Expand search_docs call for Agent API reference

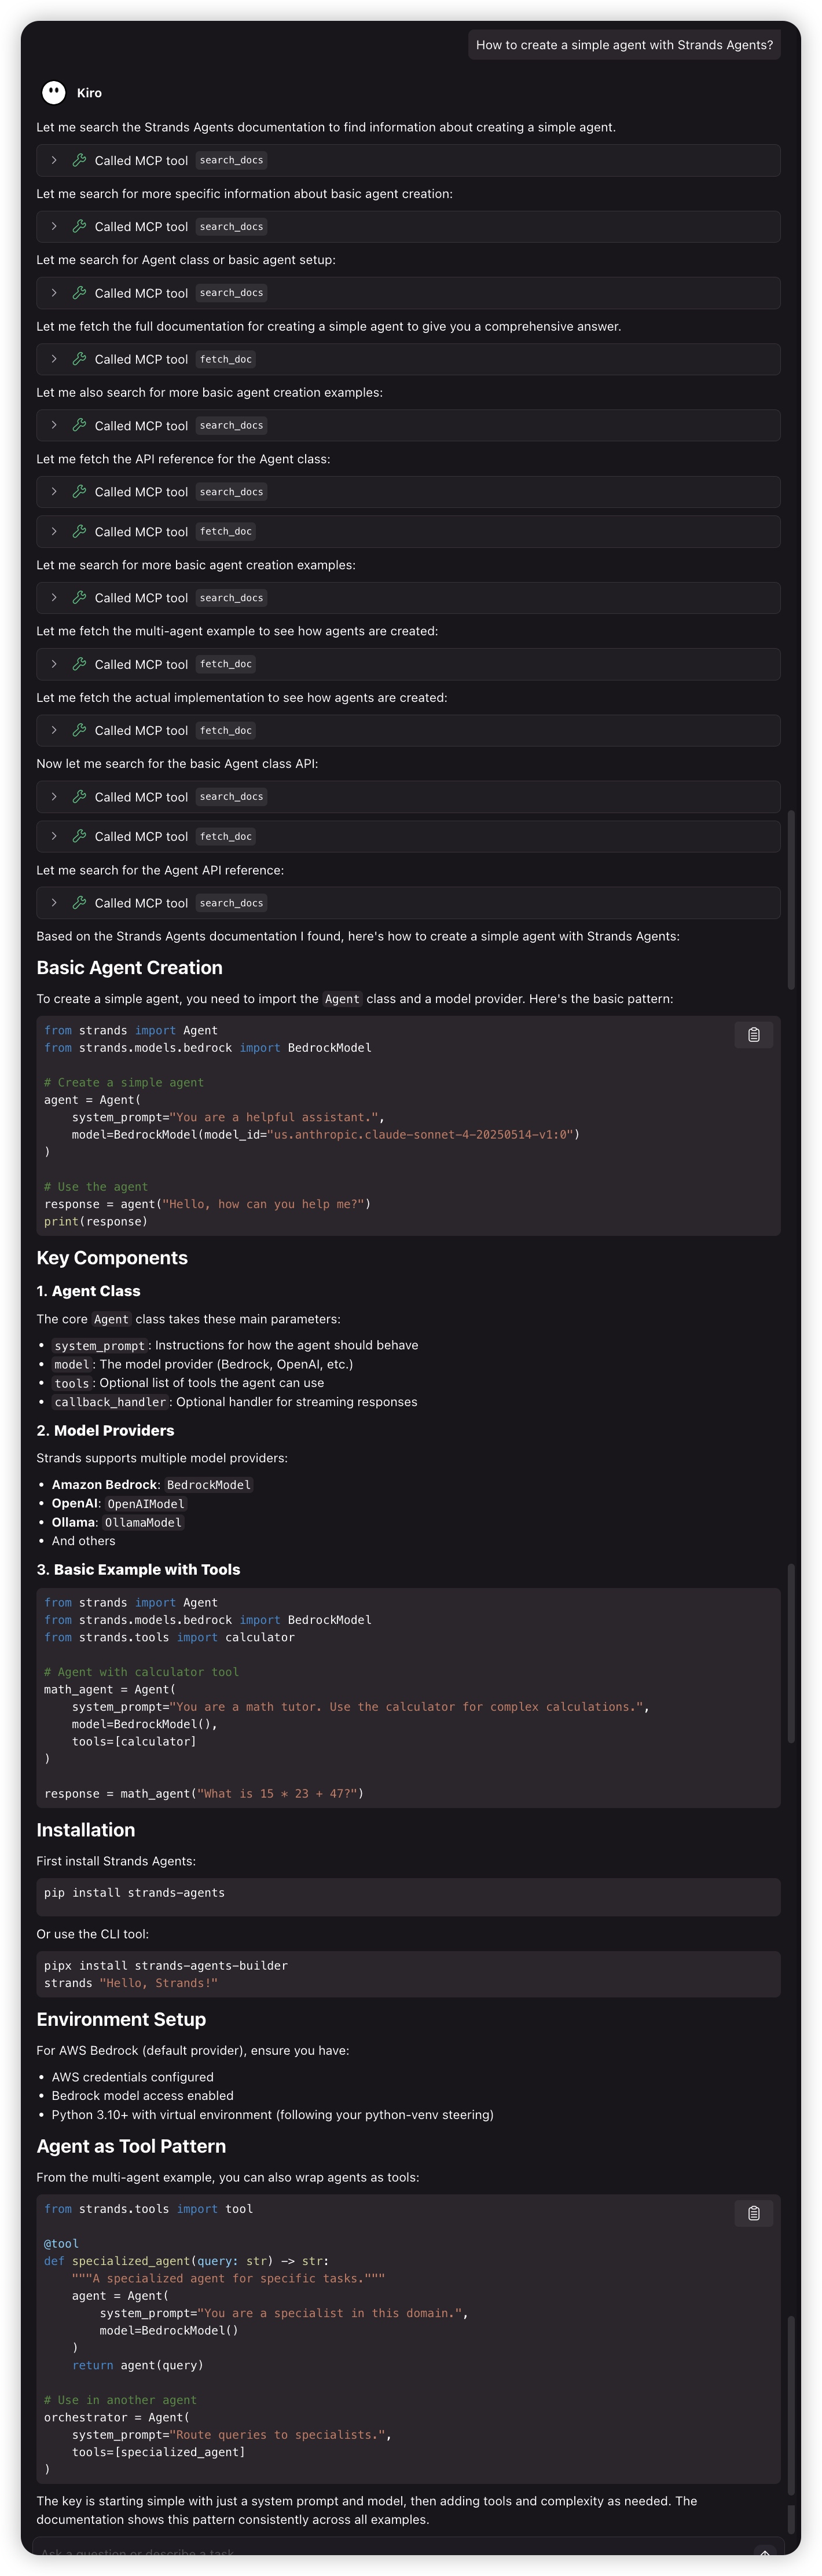(54, 903)
